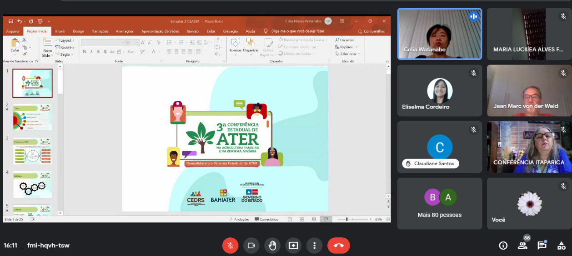
Task: Open the three-dot more options menu
Action: point(314,246)
